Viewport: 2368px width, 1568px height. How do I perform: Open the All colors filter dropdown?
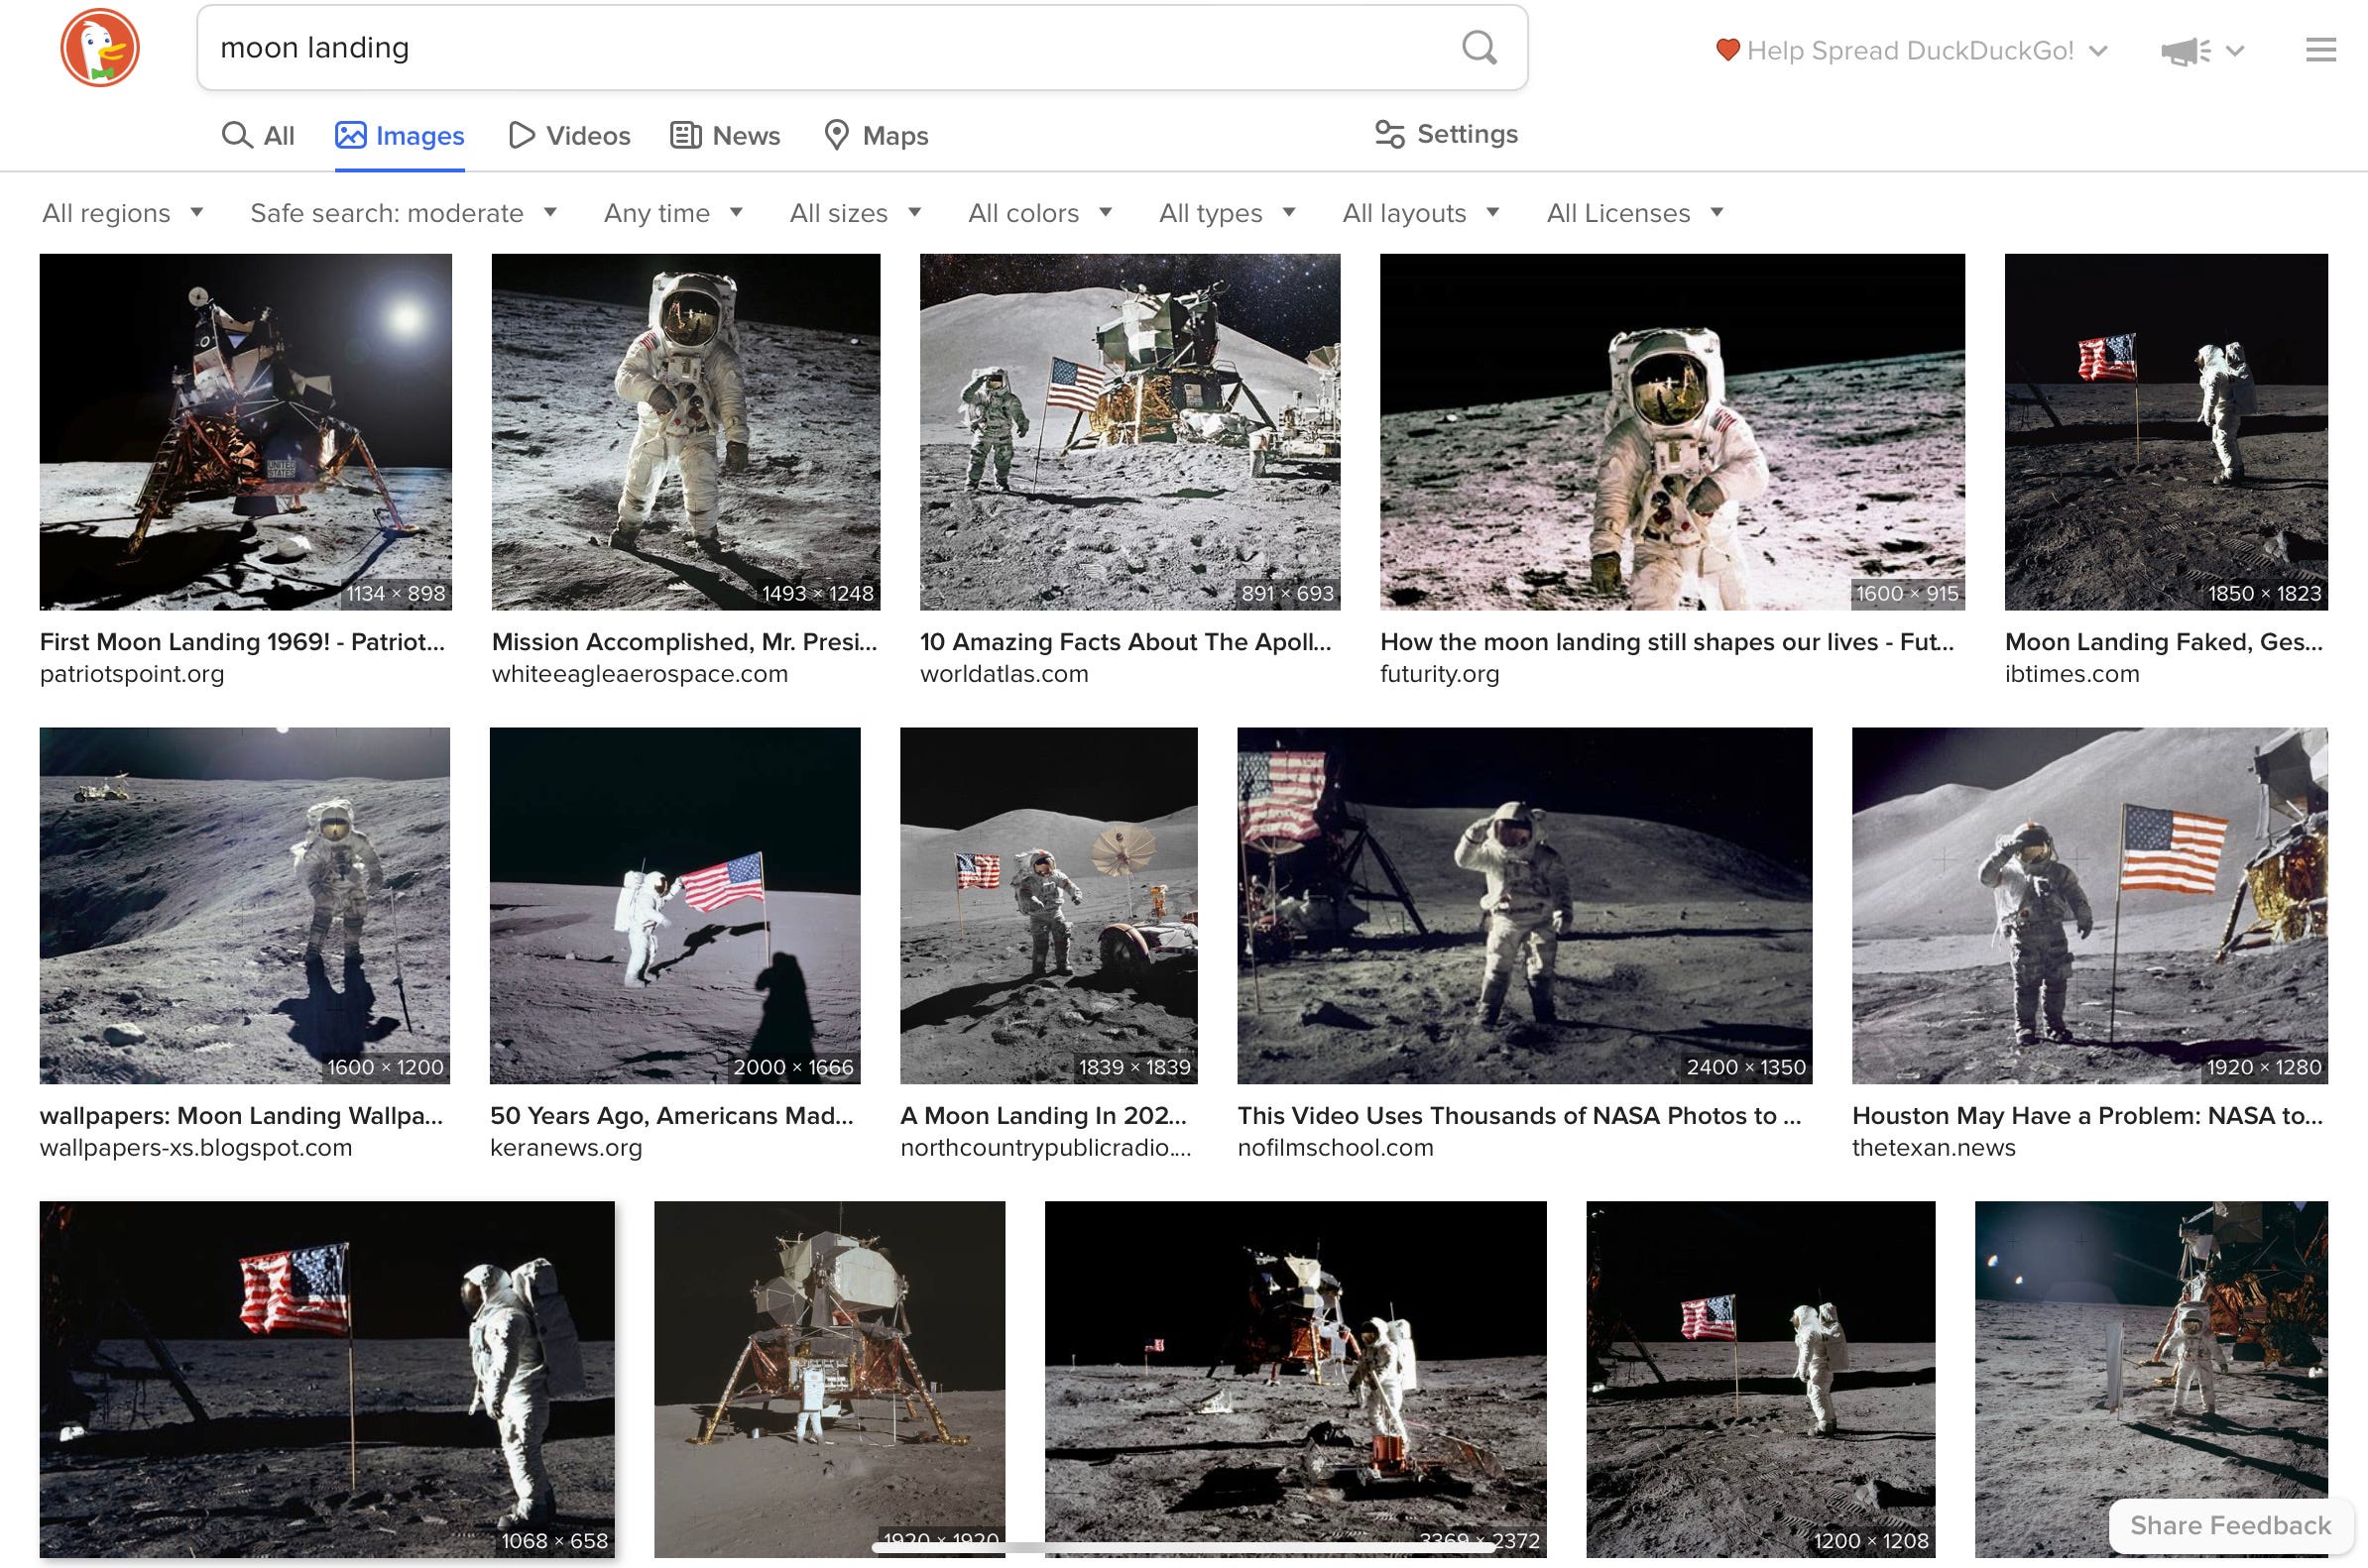[1039, 213]
